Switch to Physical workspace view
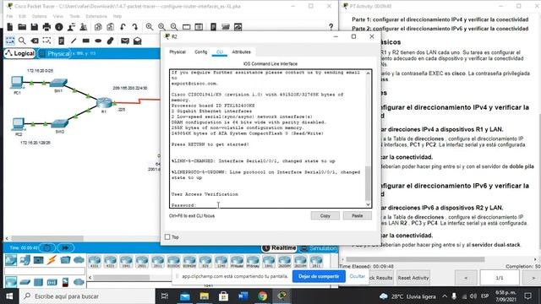The image size is (541, 304). [x=54, y=54]
